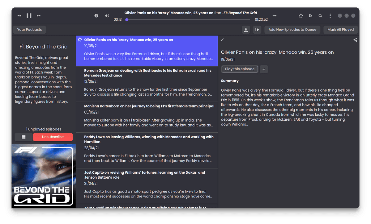Open podcast list menu icon beside Unsubscribe
371x224 pixels.
[x=23, y=137]
